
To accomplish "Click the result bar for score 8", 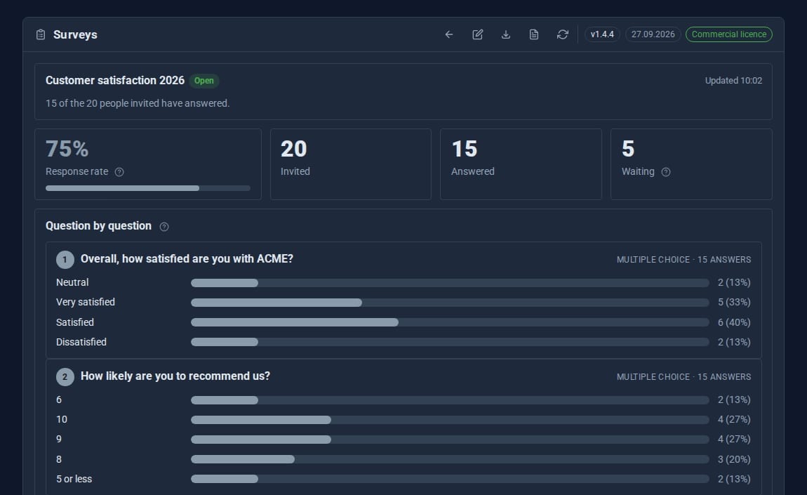I will click(450, 459).
